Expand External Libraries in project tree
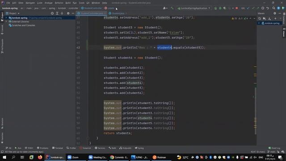This screenshot has height=161, width=286. point(6,21)
